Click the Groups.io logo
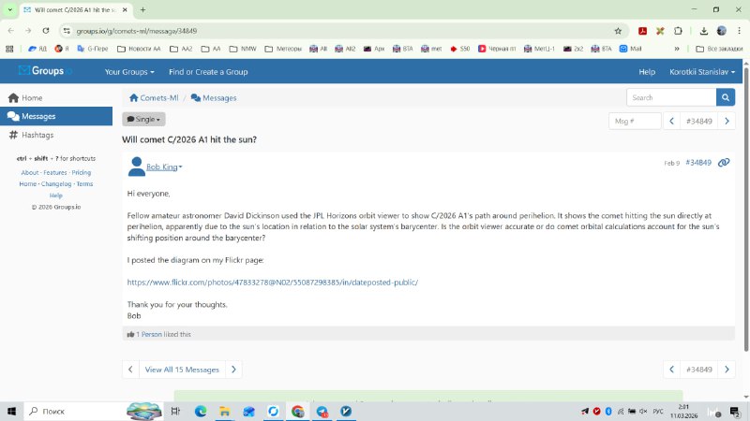The image size is (750, 421). tap(45, 71)
